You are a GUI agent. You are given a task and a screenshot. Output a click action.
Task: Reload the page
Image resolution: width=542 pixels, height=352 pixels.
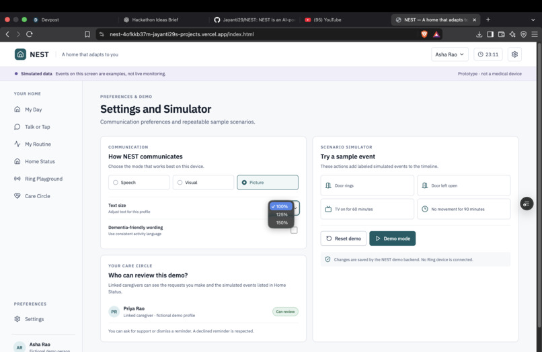click(30, 34)
